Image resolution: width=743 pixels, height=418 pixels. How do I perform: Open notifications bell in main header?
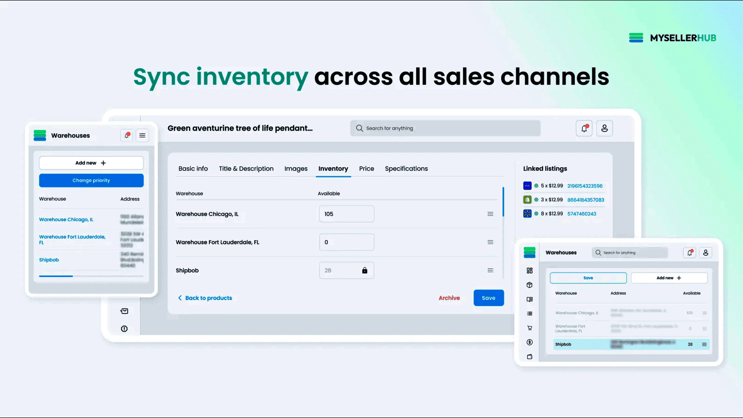pyautogui.click(x=584, y=128)
